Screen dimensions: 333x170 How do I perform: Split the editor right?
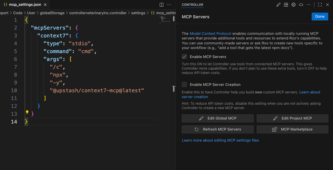pos(162,5)
